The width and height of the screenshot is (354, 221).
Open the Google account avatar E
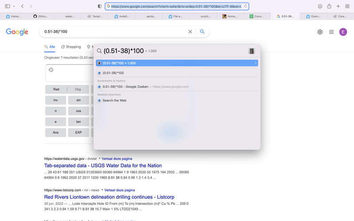[343, 32]
